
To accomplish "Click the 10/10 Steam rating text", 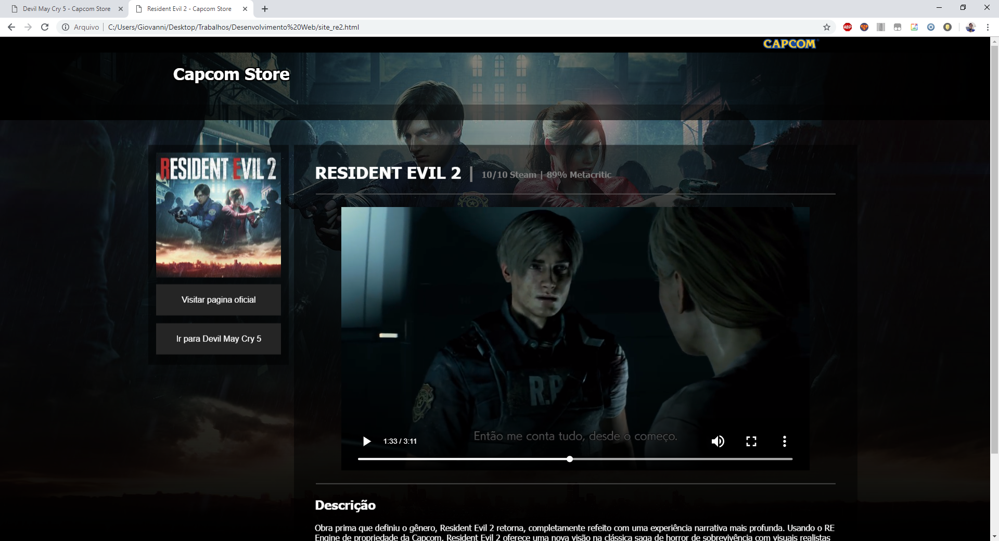I will point(509,175).
